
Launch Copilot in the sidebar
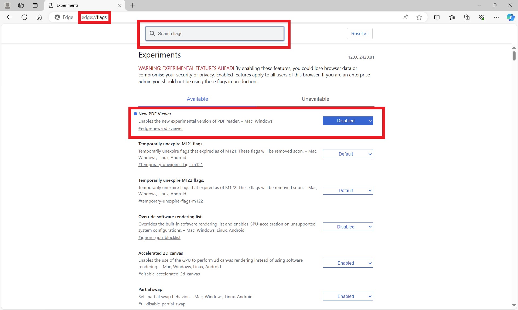click(x=510, y=17)
